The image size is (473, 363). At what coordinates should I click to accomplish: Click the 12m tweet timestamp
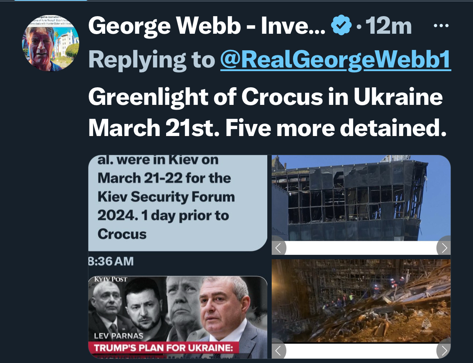(x=389, y=26)
